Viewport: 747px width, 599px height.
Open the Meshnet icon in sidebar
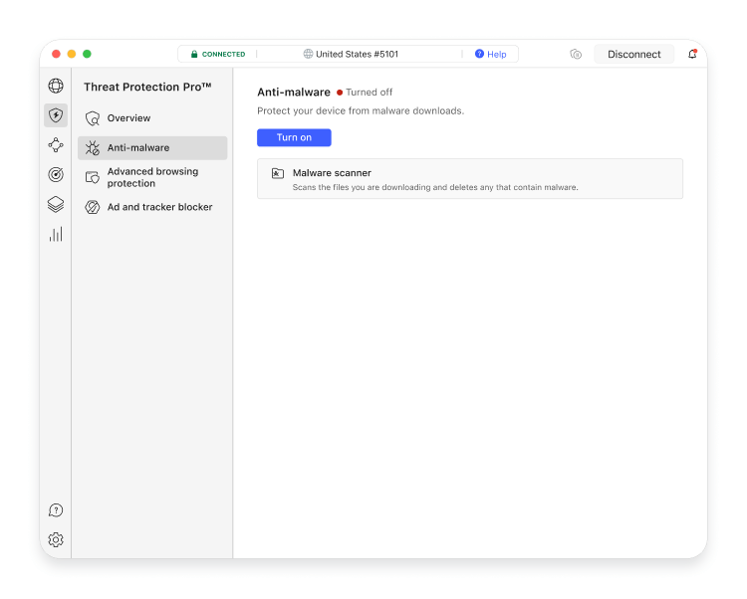(56, 145)
